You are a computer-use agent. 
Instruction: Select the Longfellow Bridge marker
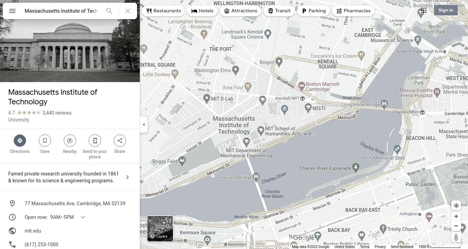(x=384, y=104)
